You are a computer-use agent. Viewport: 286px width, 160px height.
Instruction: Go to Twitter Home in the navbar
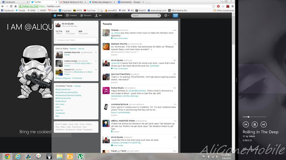click(58, 16)
